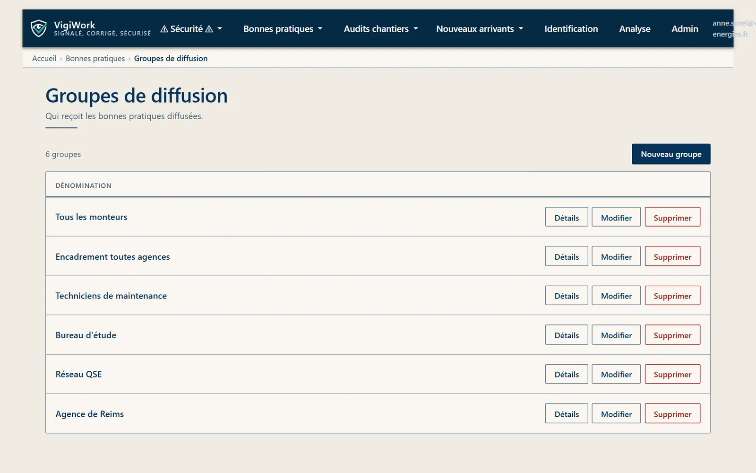This screenshot has height=473, width=756.
Task: Open the Sécurité dropdown menu
Action: pos(191,29)
